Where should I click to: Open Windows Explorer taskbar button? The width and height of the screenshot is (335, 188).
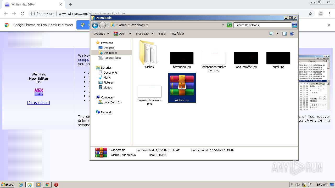30,185
